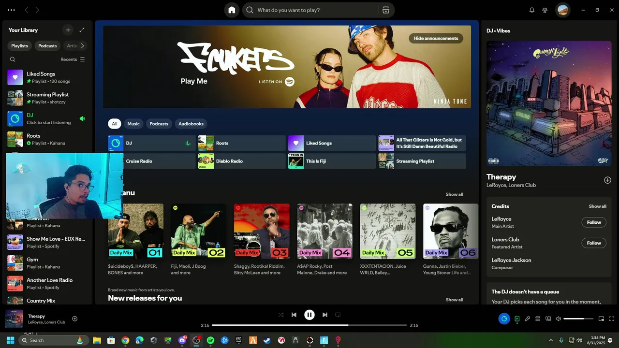Open Another Love Radio in the library
The image size is (619, 348).
coord(47,283)
